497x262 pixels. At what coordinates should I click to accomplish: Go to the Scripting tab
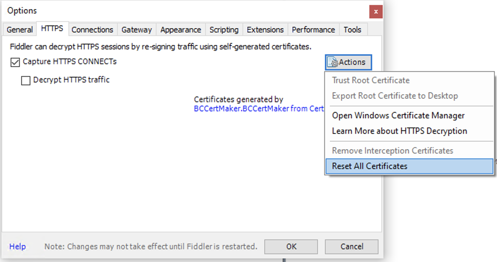[224, 30]
